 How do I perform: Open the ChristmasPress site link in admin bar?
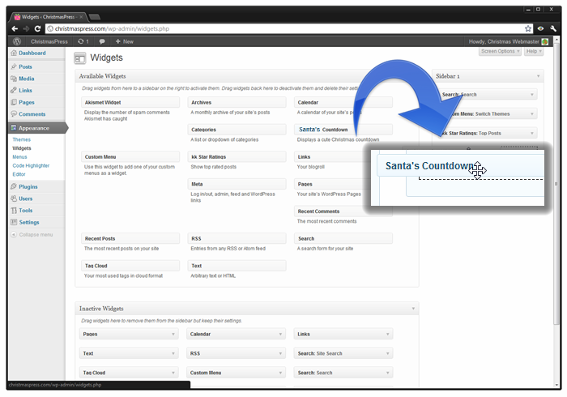coord(49,41)
